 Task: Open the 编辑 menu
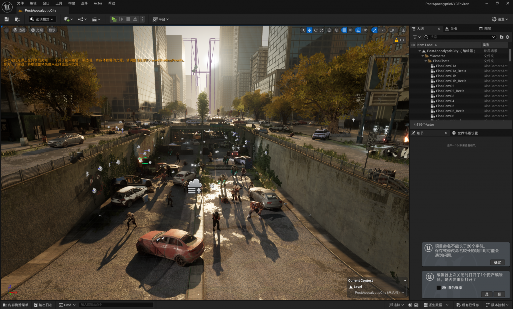pyautogui.click(x=33, y=3)
